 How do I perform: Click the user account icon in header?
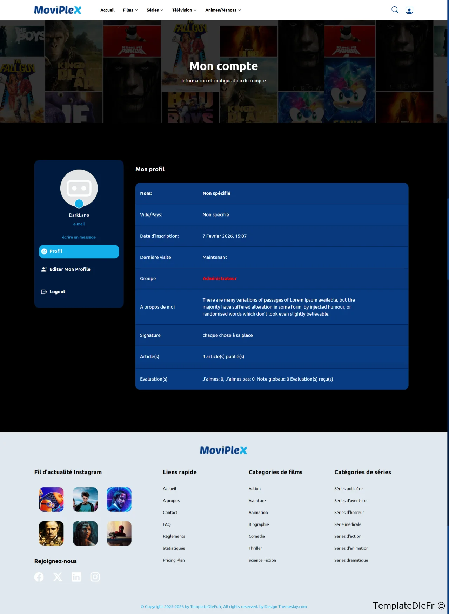coord(409,10)
